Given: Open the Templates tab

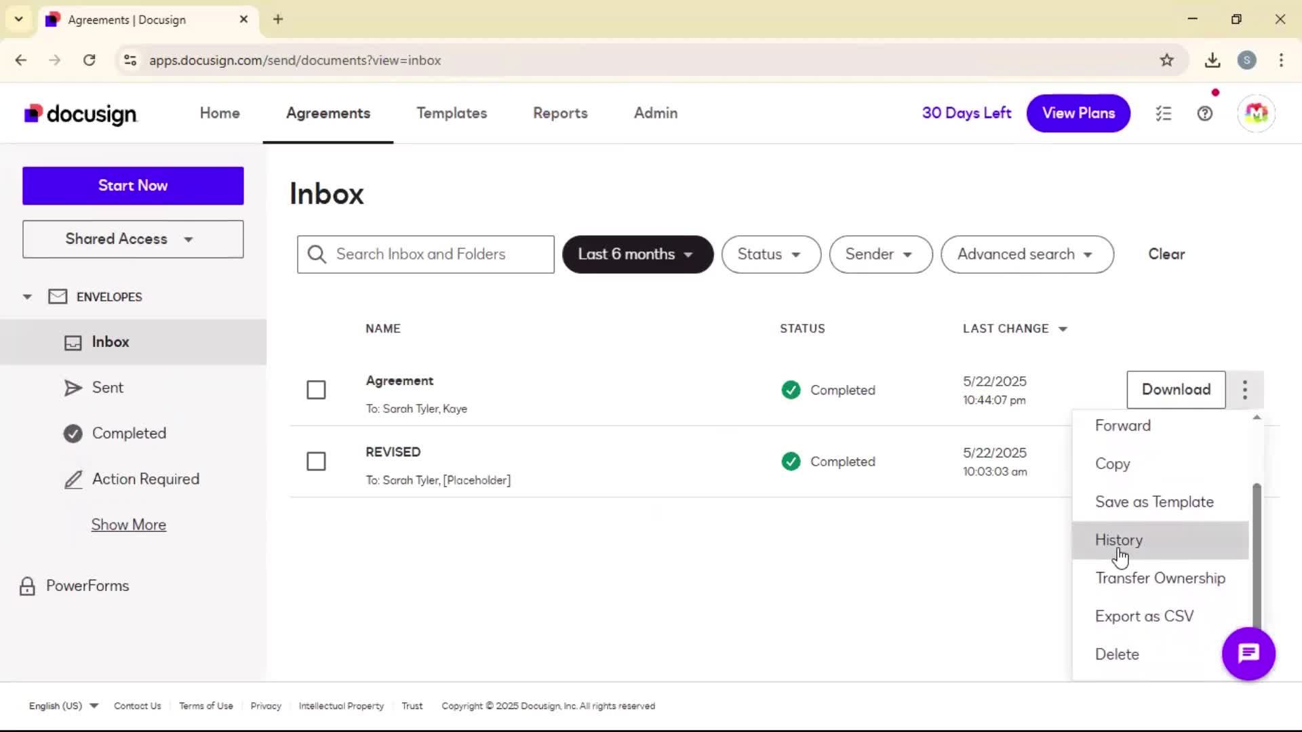Looking at the screenshot, I should coord(452,113).
